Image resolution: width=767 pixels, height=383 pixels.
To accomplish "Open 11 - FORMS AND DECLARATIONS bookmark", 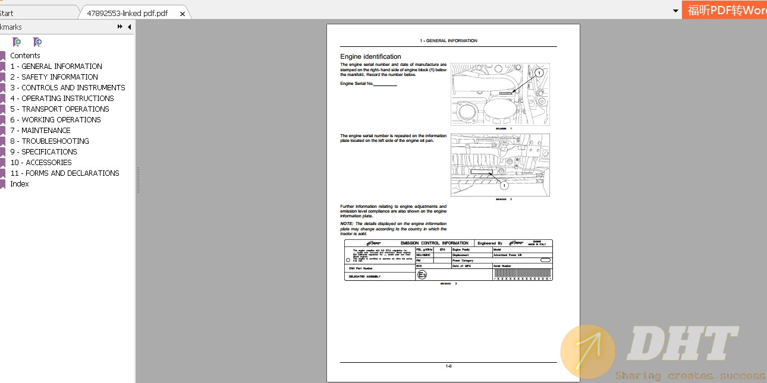I will click(x=64, y=173).
